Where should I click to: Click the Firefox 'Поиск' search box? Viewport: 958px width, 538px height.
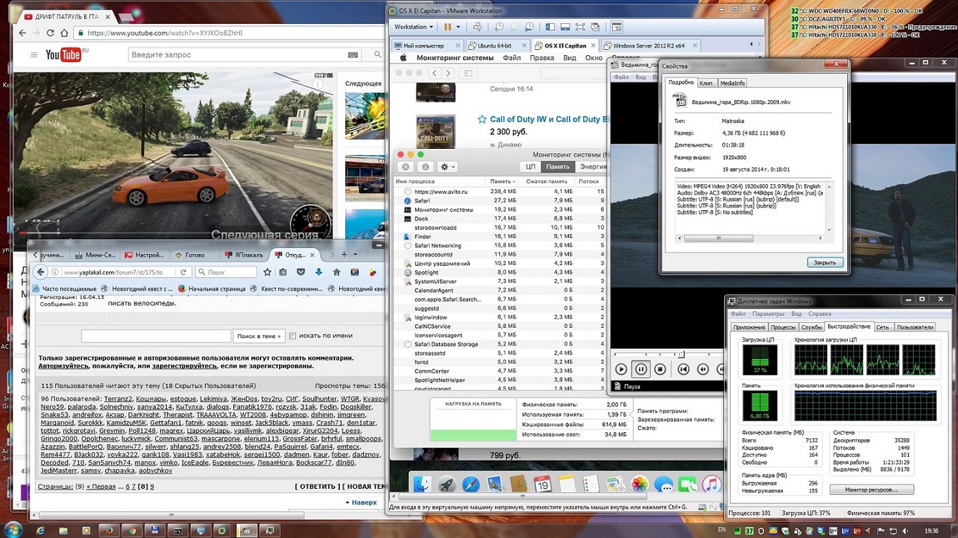tap(225, 272)
